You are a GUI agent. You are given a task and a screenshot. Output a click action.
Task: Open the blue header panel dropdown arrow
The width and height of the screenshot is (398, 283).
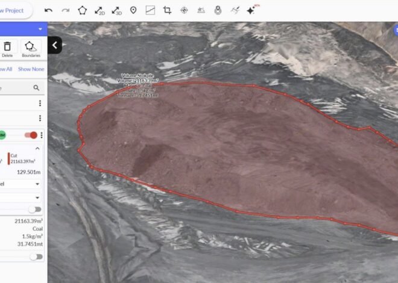pos(40,29)
